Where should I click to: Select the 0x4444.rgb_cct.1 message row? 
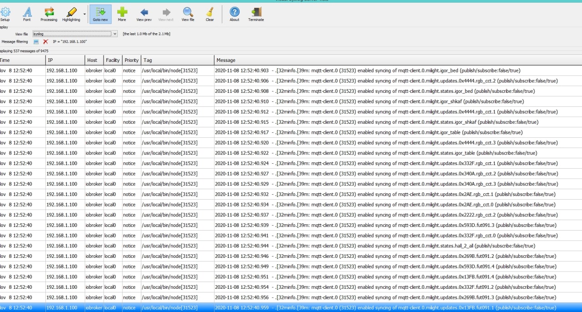pos(291,112)
